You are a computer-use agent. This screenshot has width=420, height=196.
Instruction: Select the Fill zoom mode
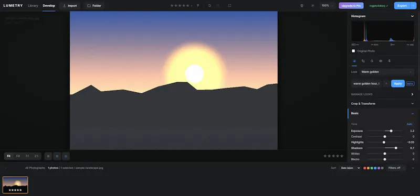[x=18, y=156]
